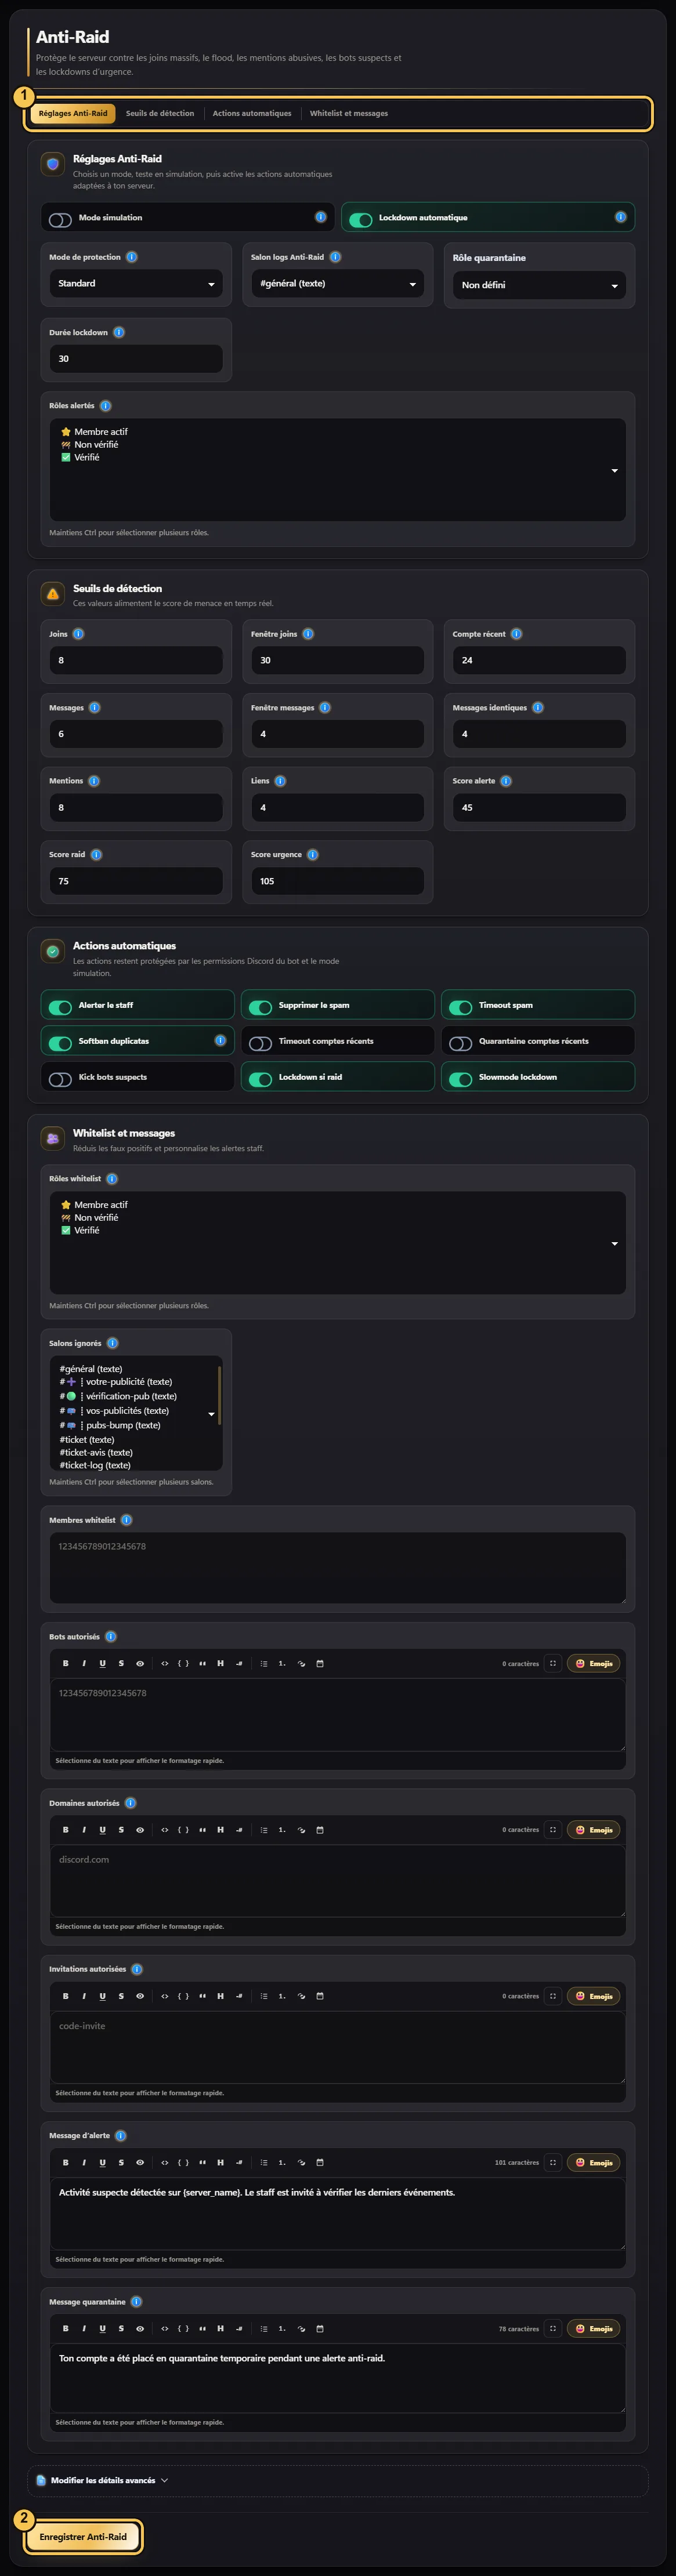
Task: Switch to the Seuils de détection tab
Action: click(x=160, y=113)
